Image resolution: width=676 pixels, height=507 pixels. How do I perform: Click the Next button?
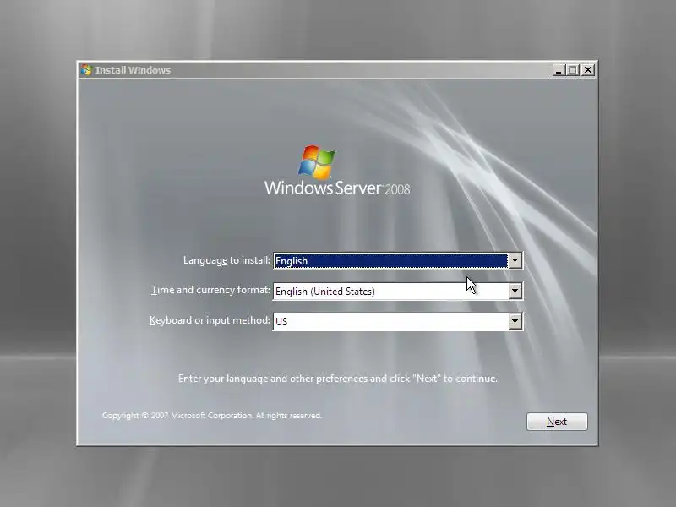pos(557,422)
